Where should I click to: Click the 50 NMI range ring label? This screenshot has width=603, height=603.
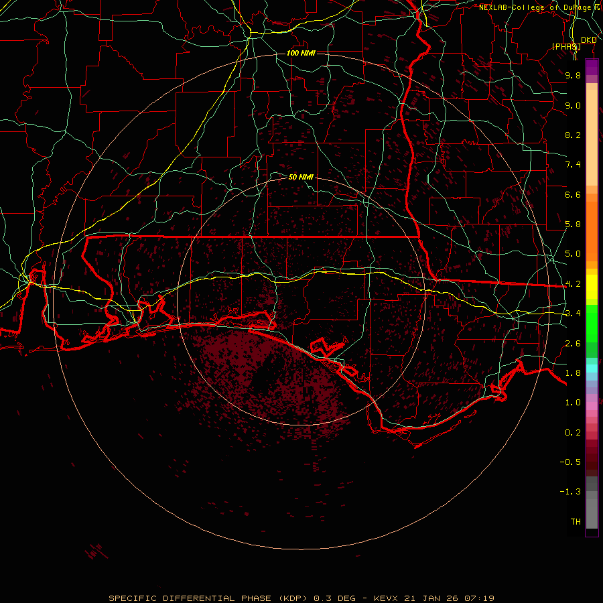(301, 177)
